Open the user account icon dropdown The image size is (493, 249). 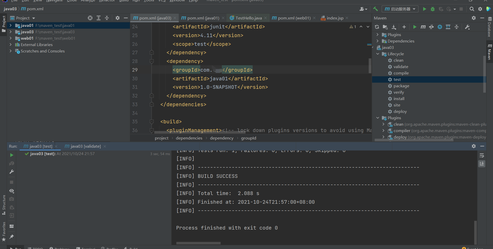tap(363, 9)
